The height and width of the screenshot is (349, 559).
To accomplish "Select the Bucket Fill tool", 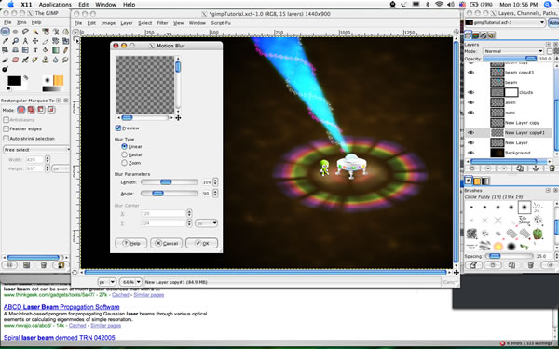I will 46,50.
